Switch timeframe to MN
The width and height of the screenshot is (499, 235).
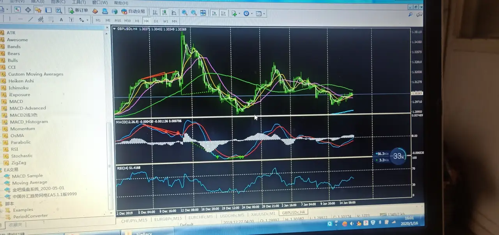(x=175, y=21)
